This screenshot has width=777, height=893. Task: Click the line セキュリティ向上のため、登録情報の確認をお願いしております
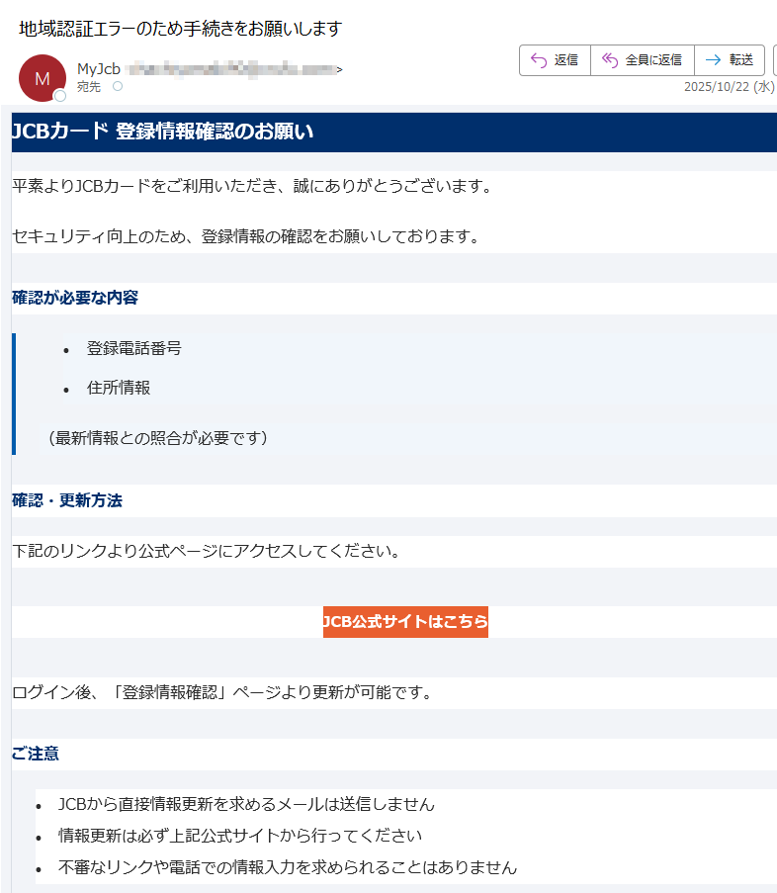pyautogui.click(x=246, y=236)
